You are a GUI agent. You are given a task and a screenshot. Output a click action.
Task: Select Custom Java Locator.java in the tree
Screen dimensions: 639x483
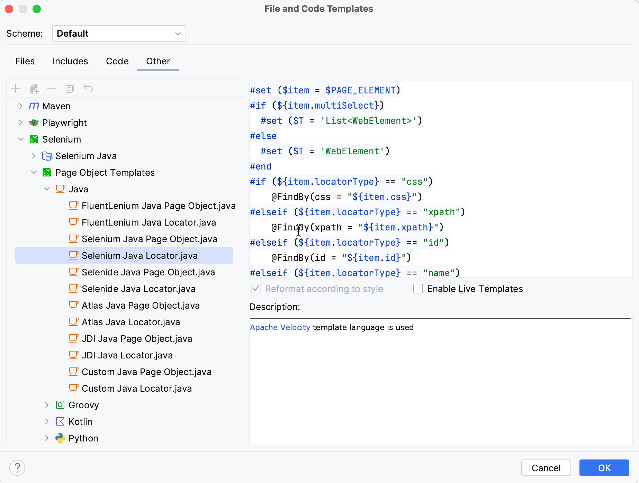[136, 388]
